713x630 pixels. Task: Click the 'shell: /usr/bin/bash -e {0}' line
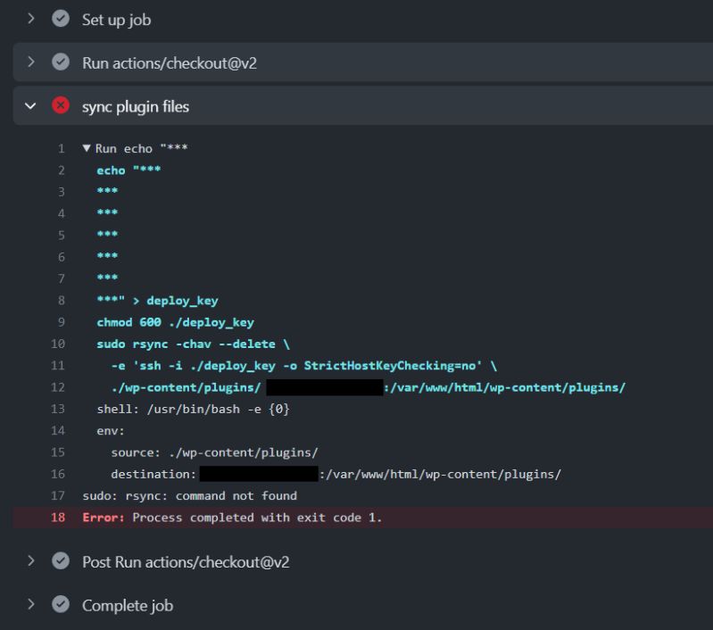[x=193, y=409]
